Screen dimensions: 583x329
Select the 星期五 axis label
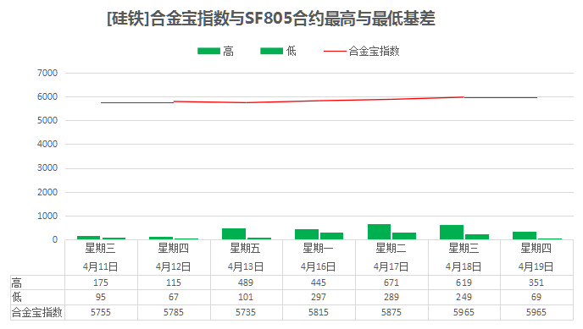pos(245,248)
